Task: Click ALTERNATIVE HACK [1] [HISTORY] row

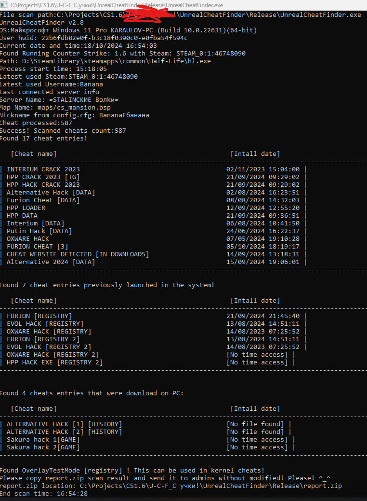Action: pyautogui.click(x=145, y=424)
